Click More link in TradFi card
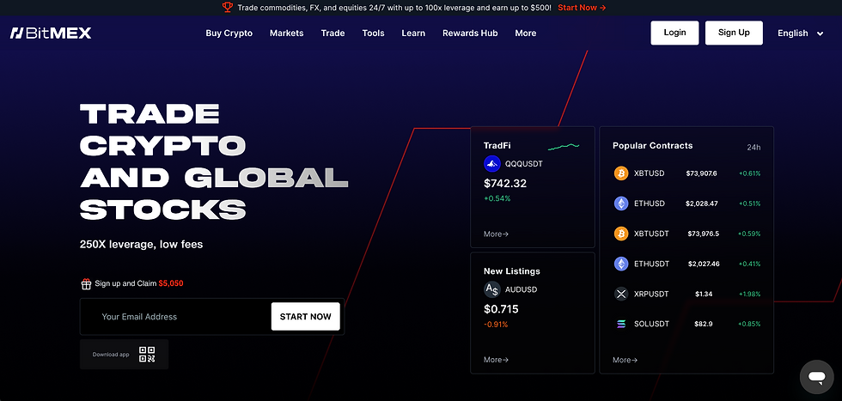The width and height of the screenshot is (842, 401). [496, 234]
